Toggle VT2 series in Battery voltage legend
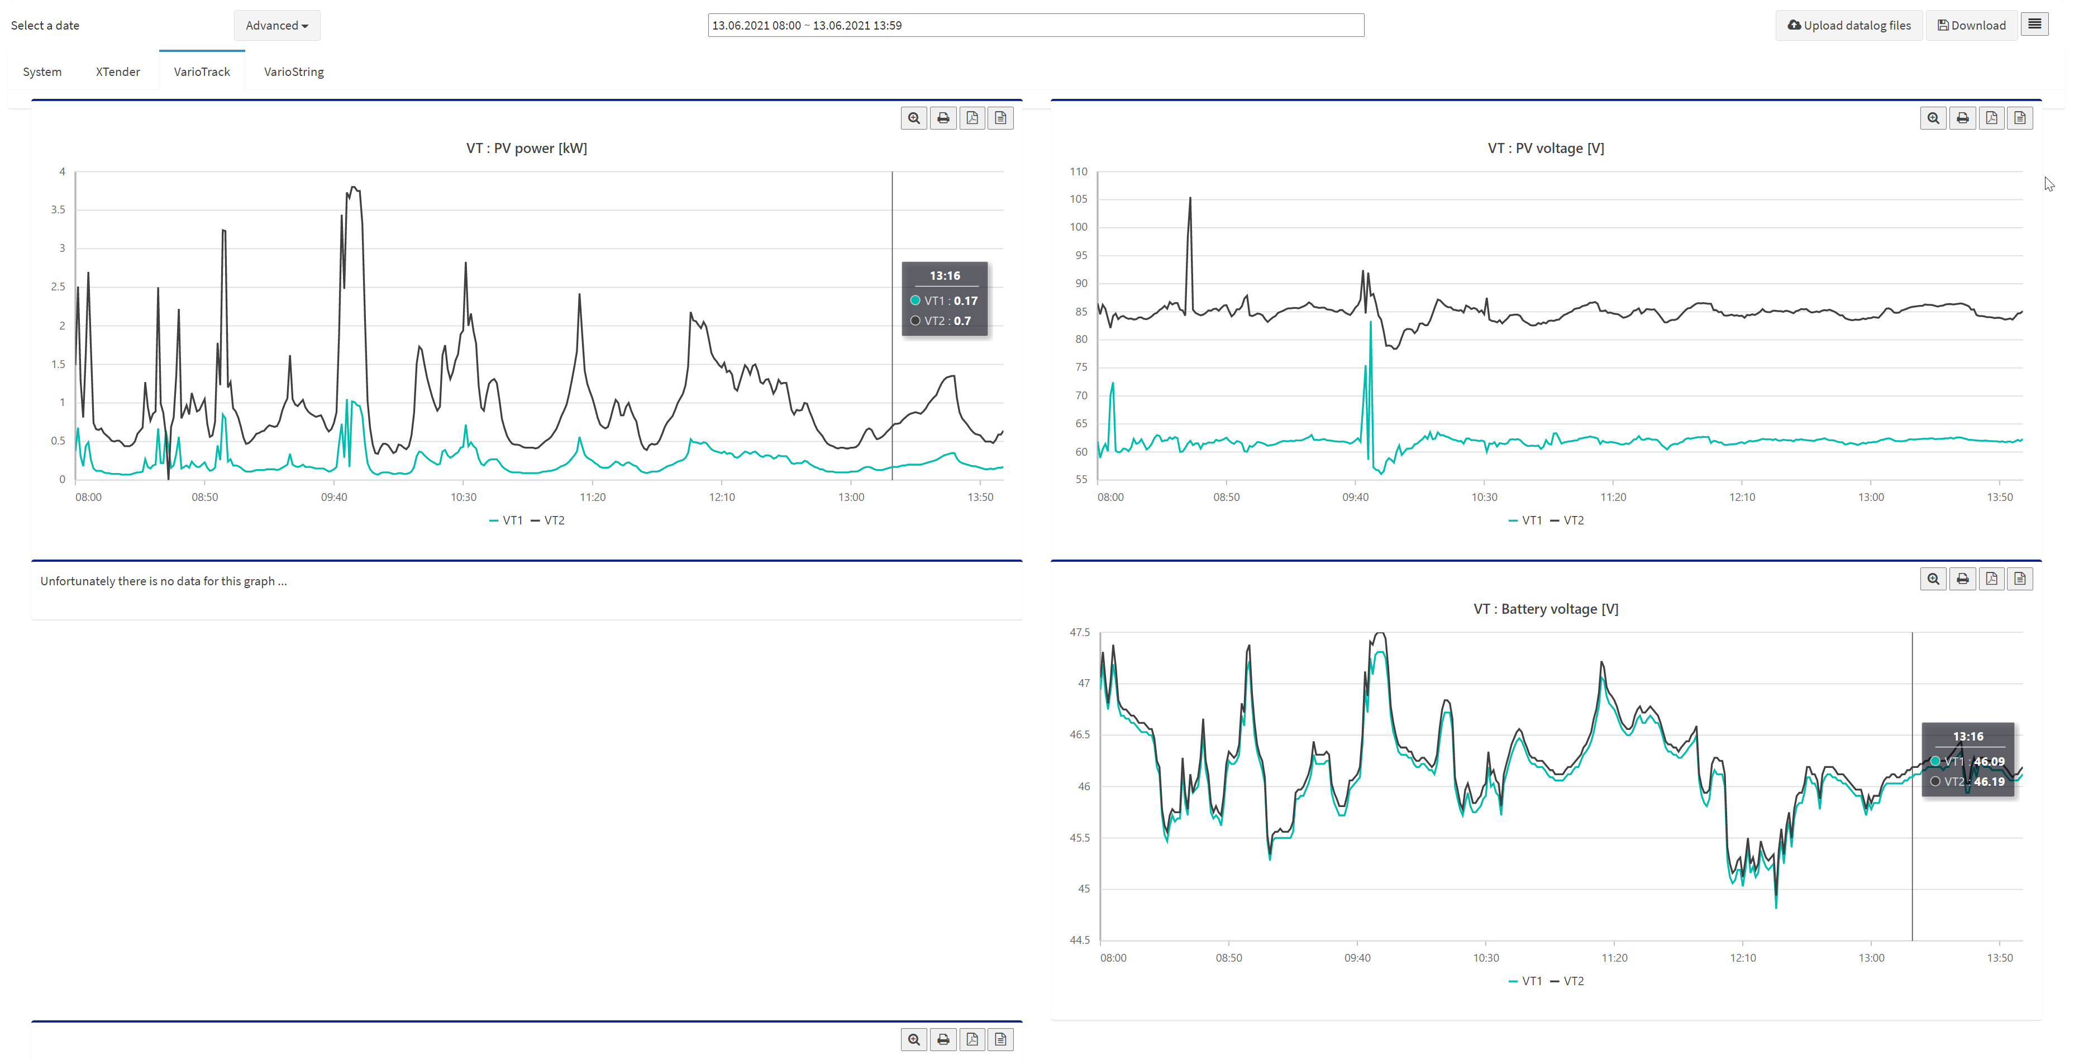The image size is (2074, 1060). tap(1567, 981)
